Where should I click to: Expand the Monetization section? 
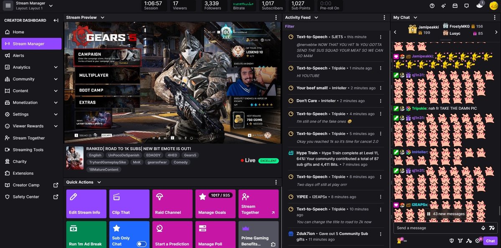click(31, 103)
